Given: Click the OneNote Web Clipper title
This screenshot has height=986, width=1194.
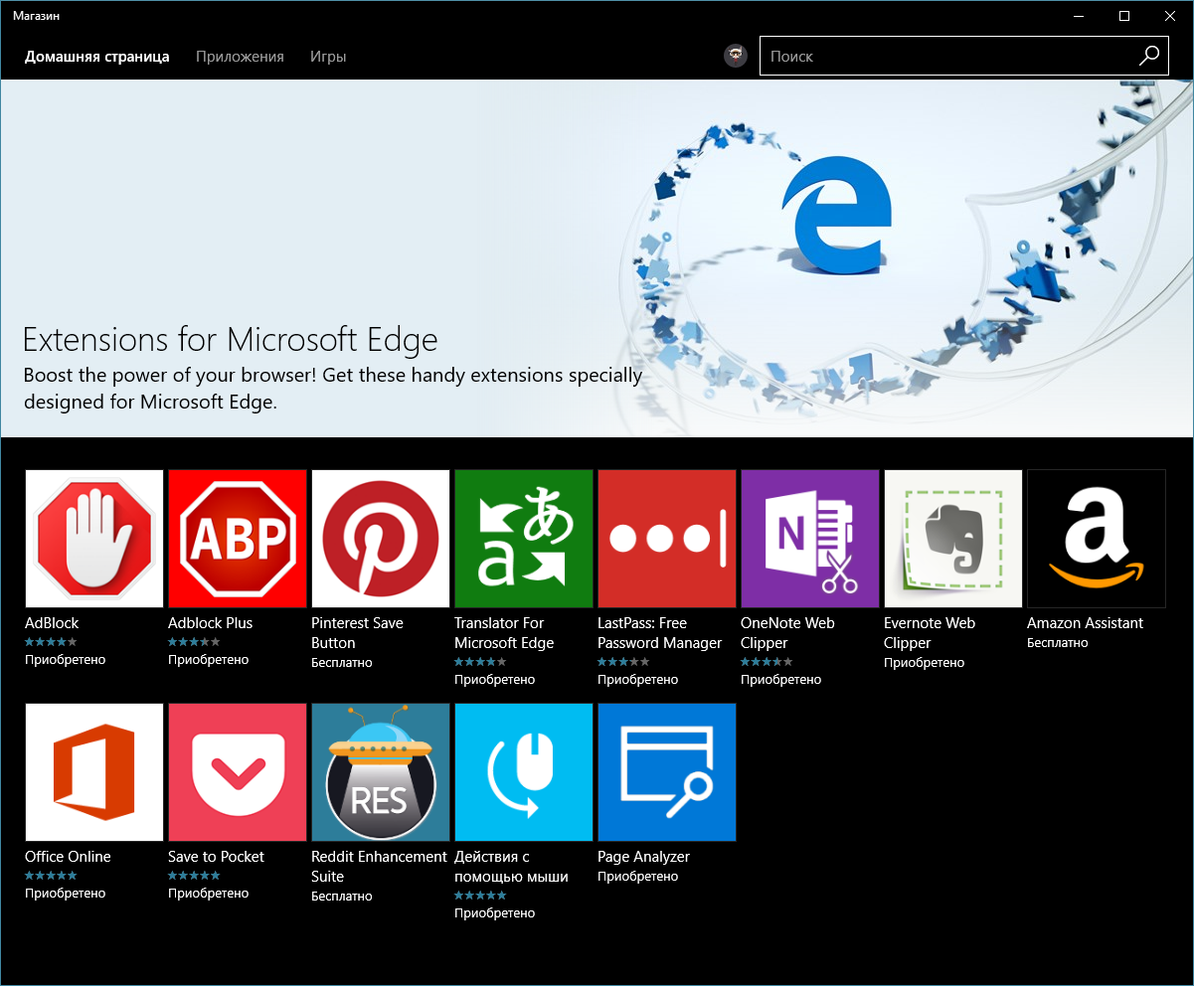Looking at the screenshot, I should coord(788,633).
